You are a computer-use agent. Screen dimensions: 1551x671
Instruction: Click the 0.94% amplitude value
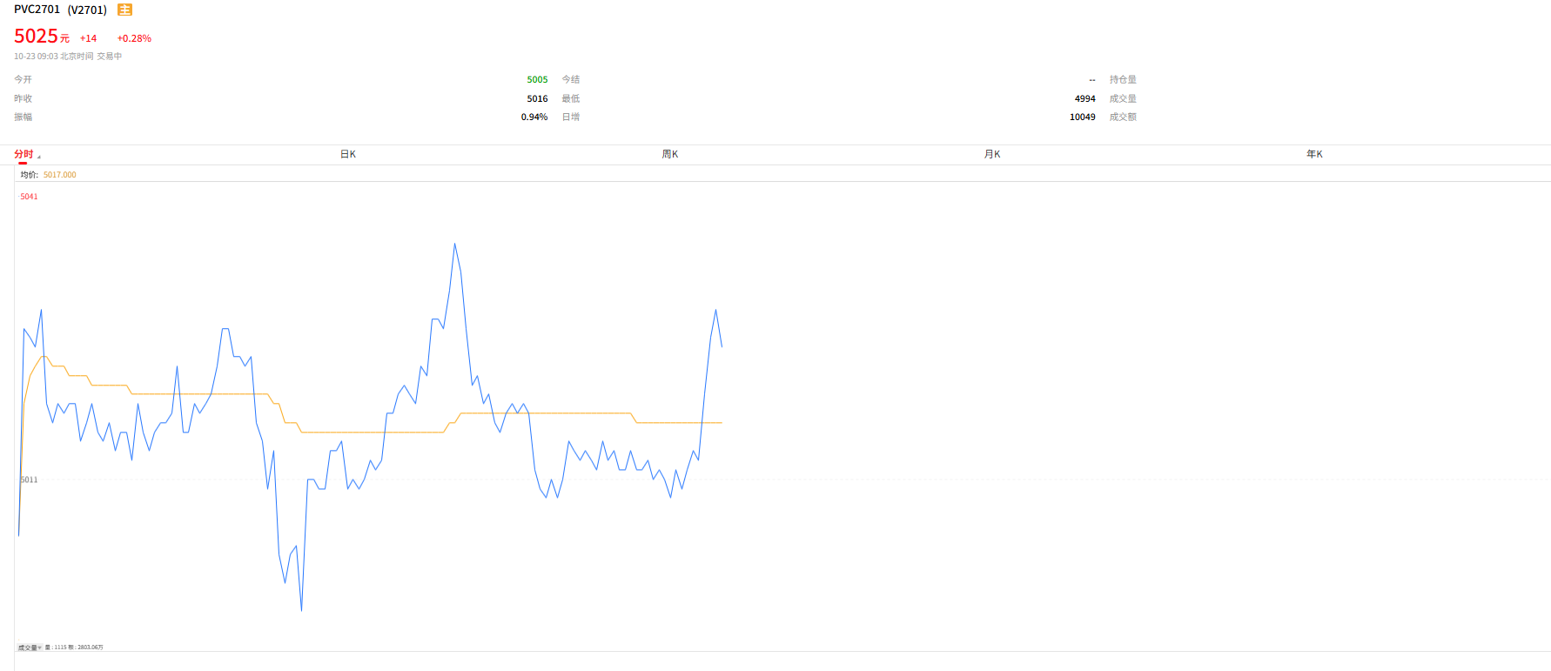(534, 117)
